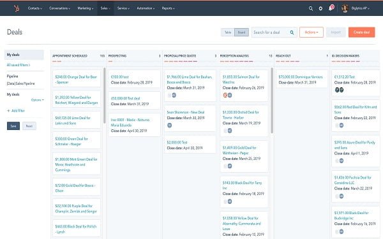Click the Import button
Screen dimensions: 383x239
(336, 33)
